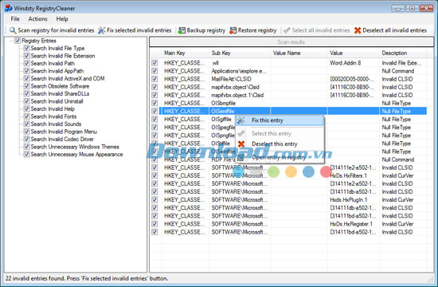Toggle Search Unnecessary Windows Themes checkbox
This screenshot has width=438, height=287.
click(26, 147)
